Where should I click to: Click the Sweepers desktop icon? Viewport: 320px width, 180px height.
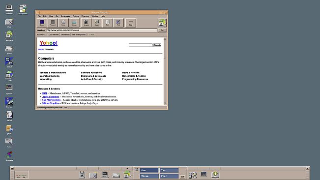(x=9, y=156)
